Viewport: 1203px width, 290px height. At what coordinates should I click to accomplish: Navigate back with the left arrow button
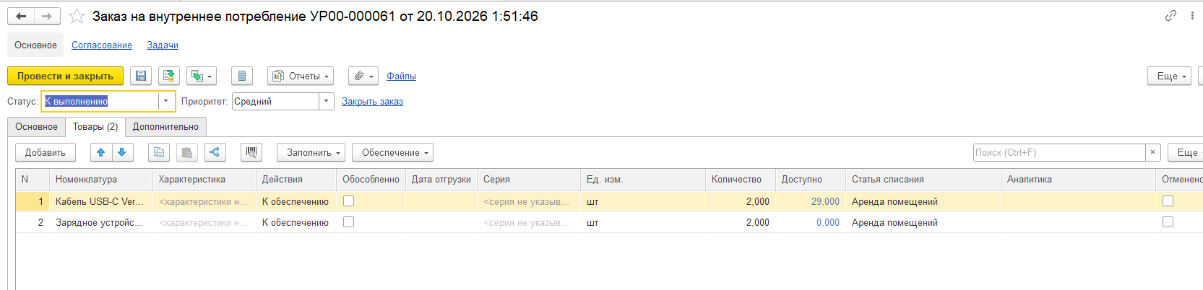(x=21, y=16)
